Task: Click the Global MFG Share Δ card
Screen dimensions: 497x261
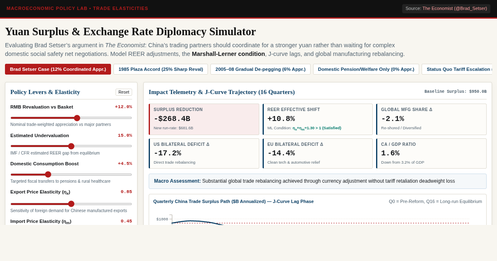Action: (x=431, y=119)
